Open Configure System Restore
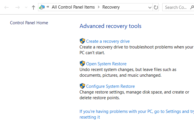 [110, 86]
